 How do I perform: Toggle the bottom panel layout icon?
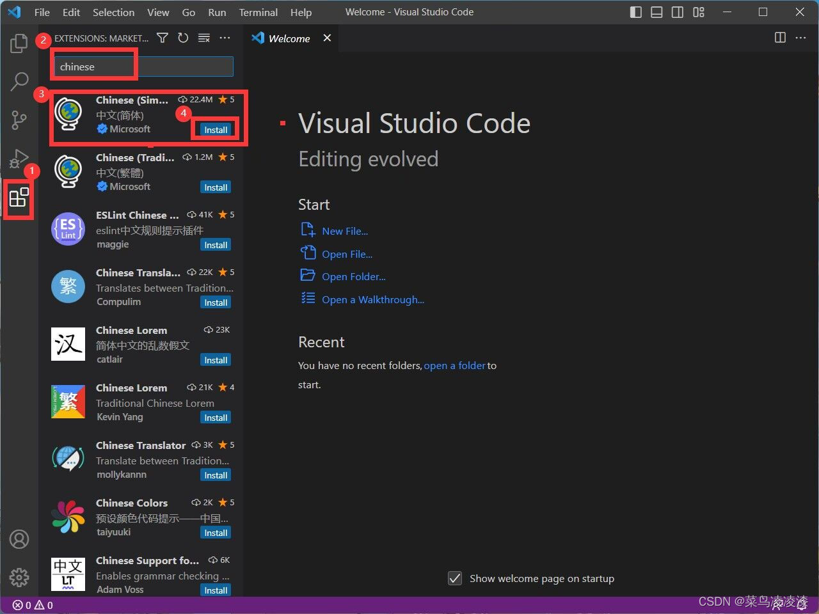[656, 12]
